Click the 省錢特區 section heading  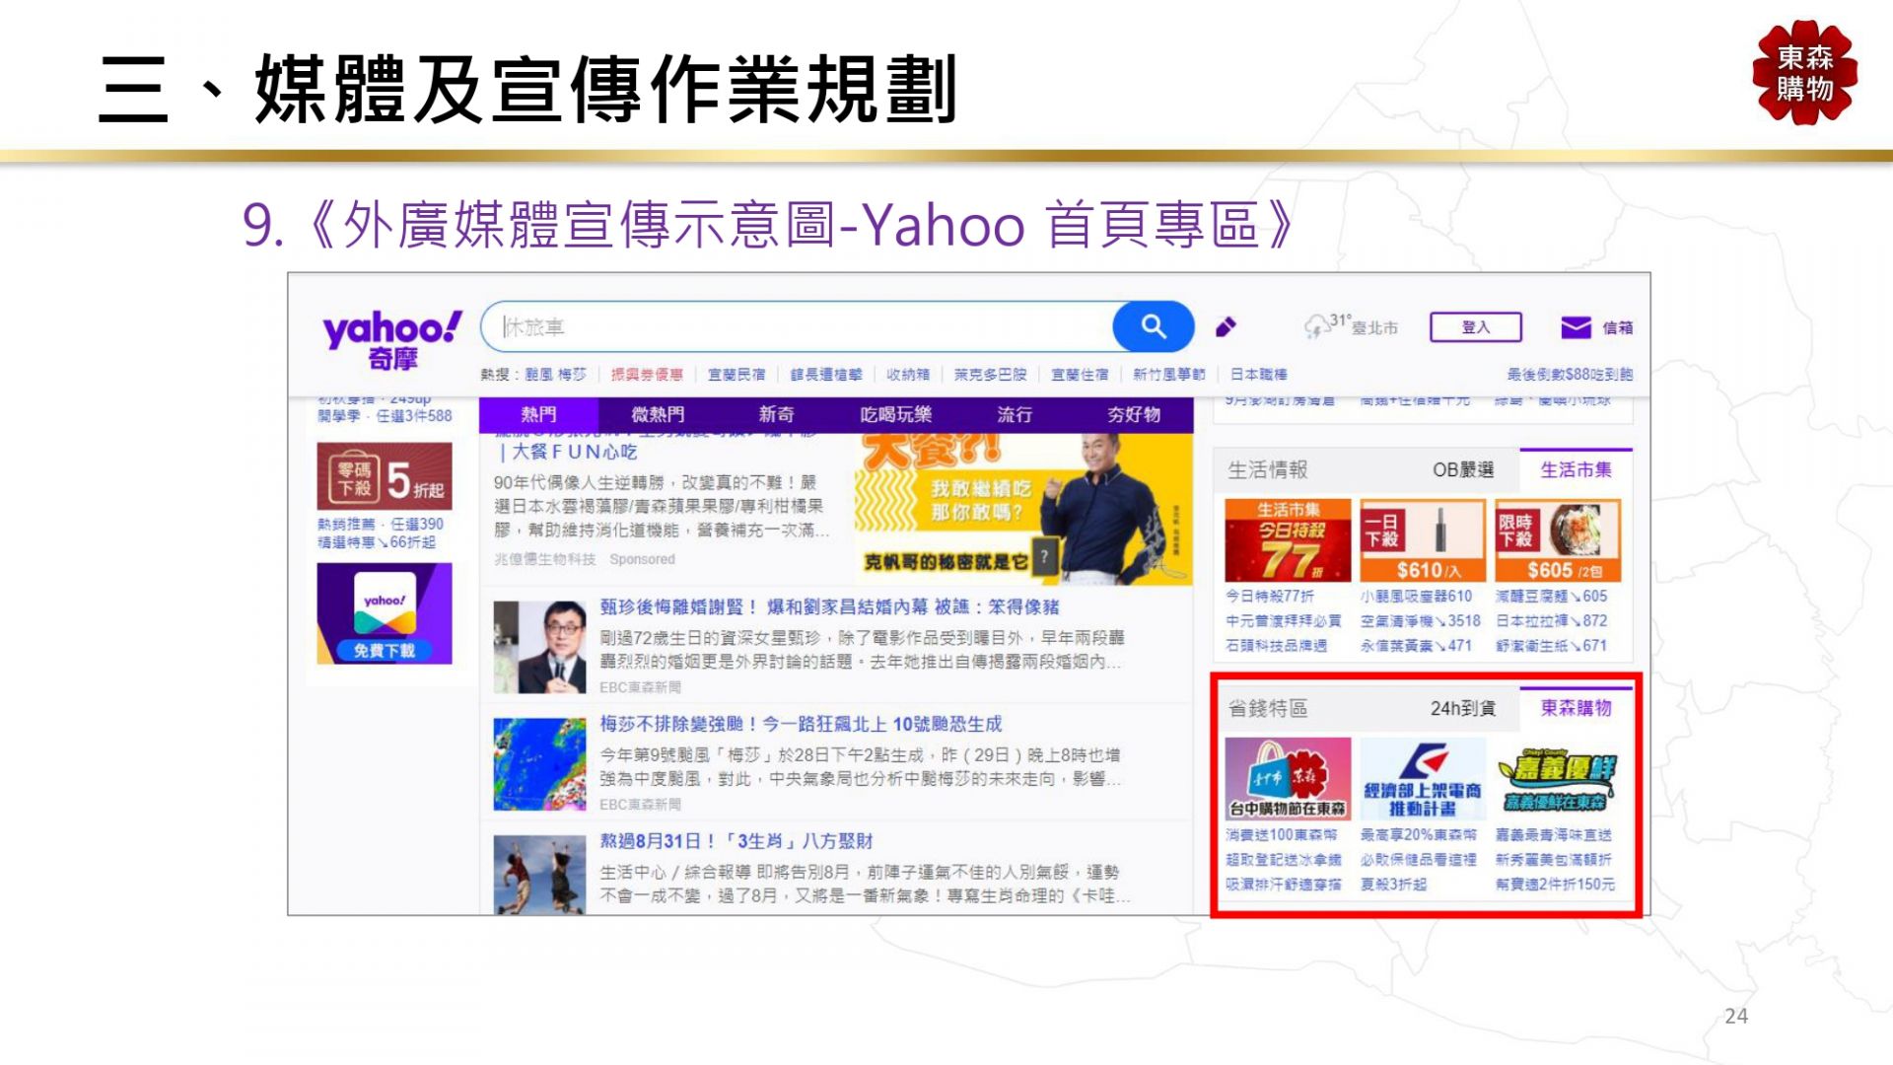pyautogui.click(x=1268, y=708)
